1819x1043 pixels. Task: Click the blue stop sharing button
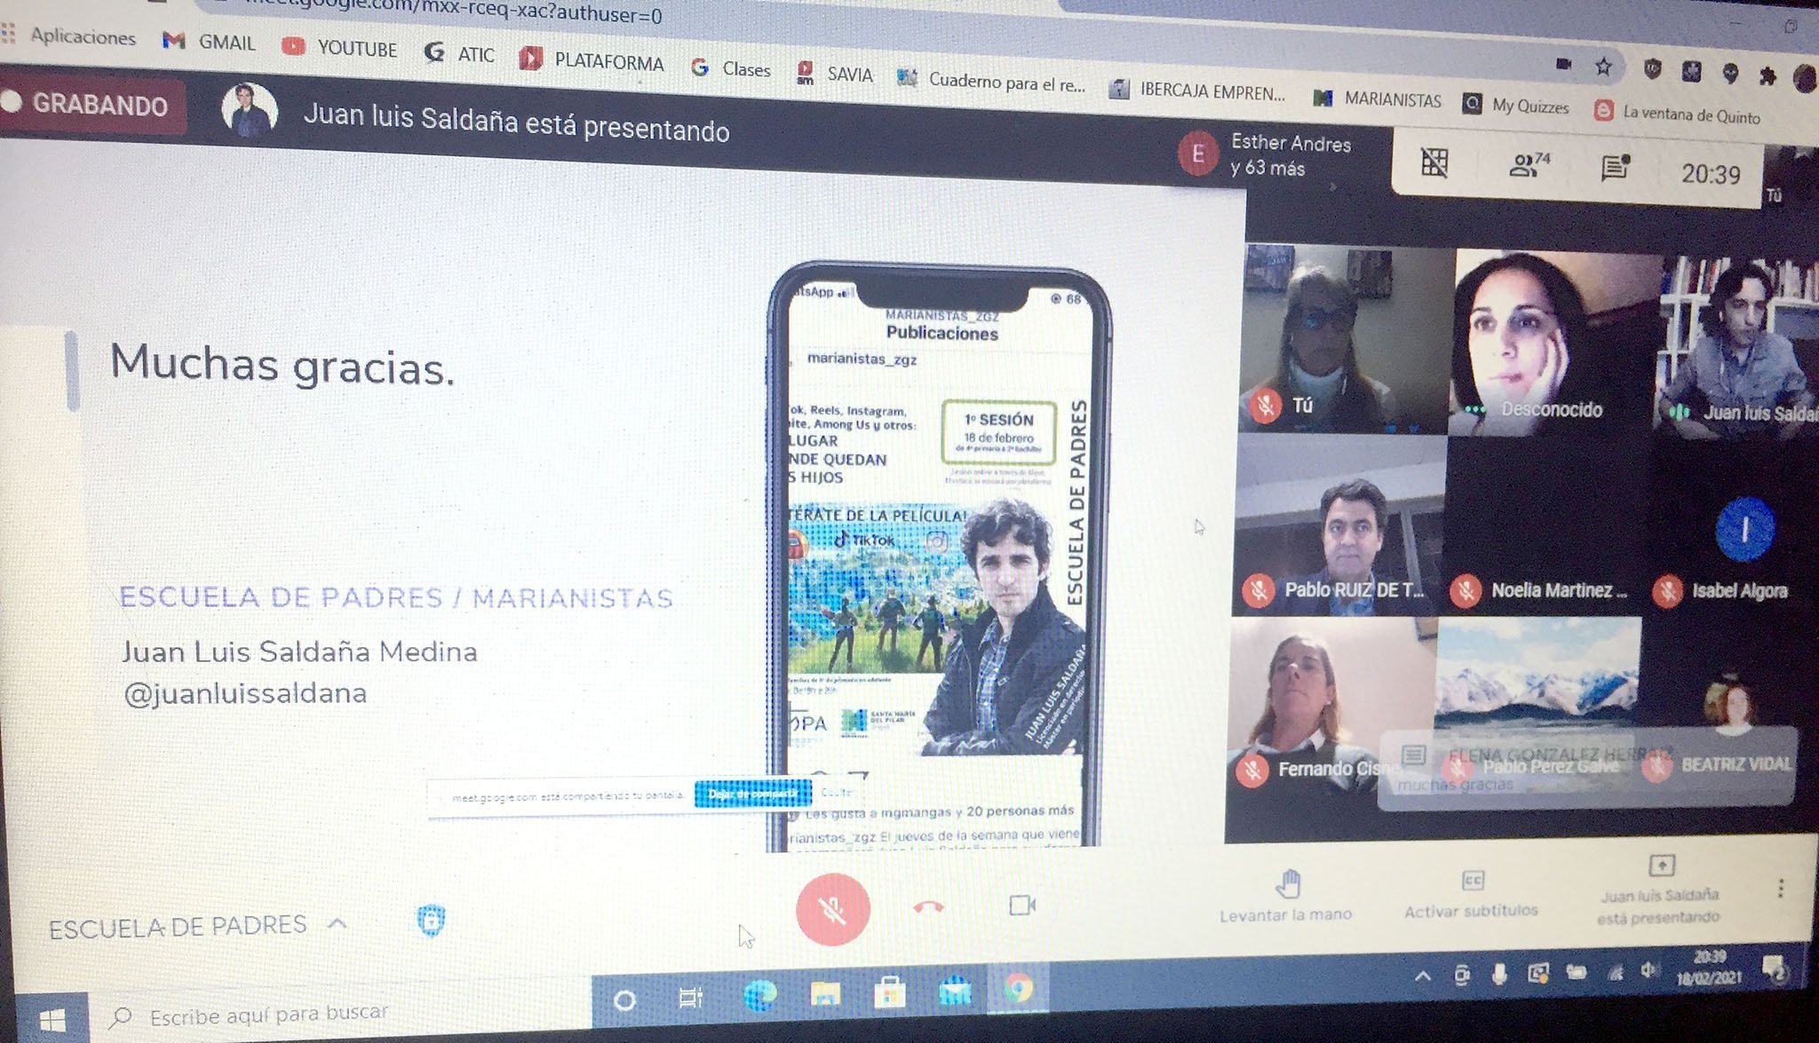point(752,794)
